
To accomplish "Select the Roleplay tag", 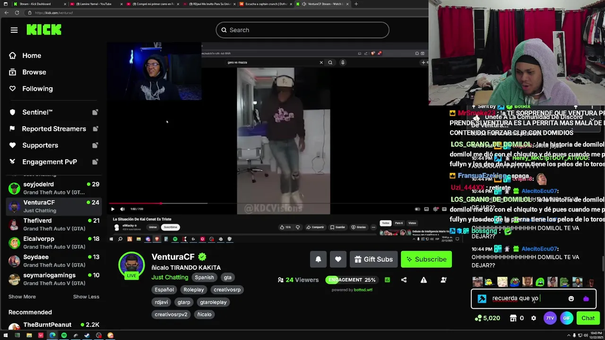I will 194,290.
